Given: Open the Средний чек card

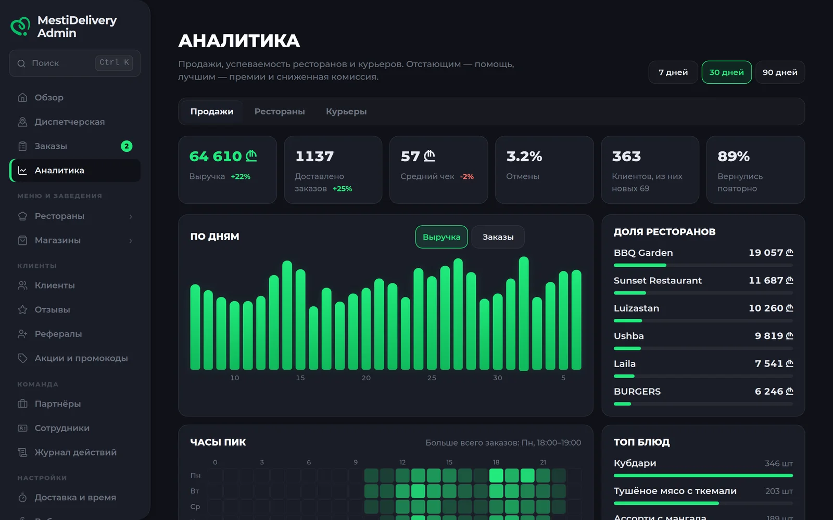Looking at the screenshot, I should point(438,170).
